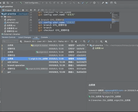Apply Strikethrough markdown formatting
Viewport: 138px width, 112px height.
(x=35, y=10)
